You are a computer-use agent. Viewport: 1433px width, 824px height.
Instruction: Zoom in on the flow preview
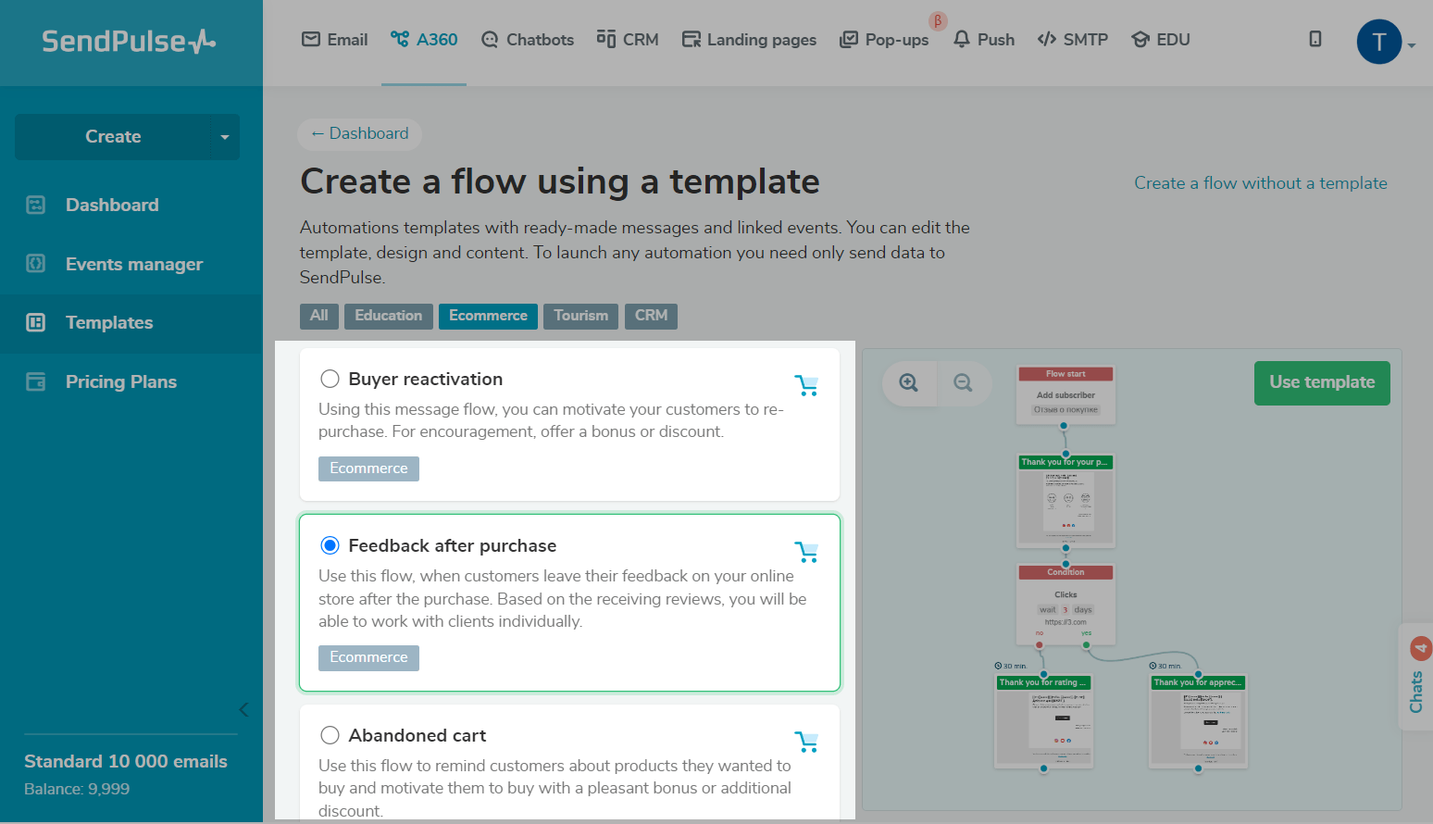(909, 383)
